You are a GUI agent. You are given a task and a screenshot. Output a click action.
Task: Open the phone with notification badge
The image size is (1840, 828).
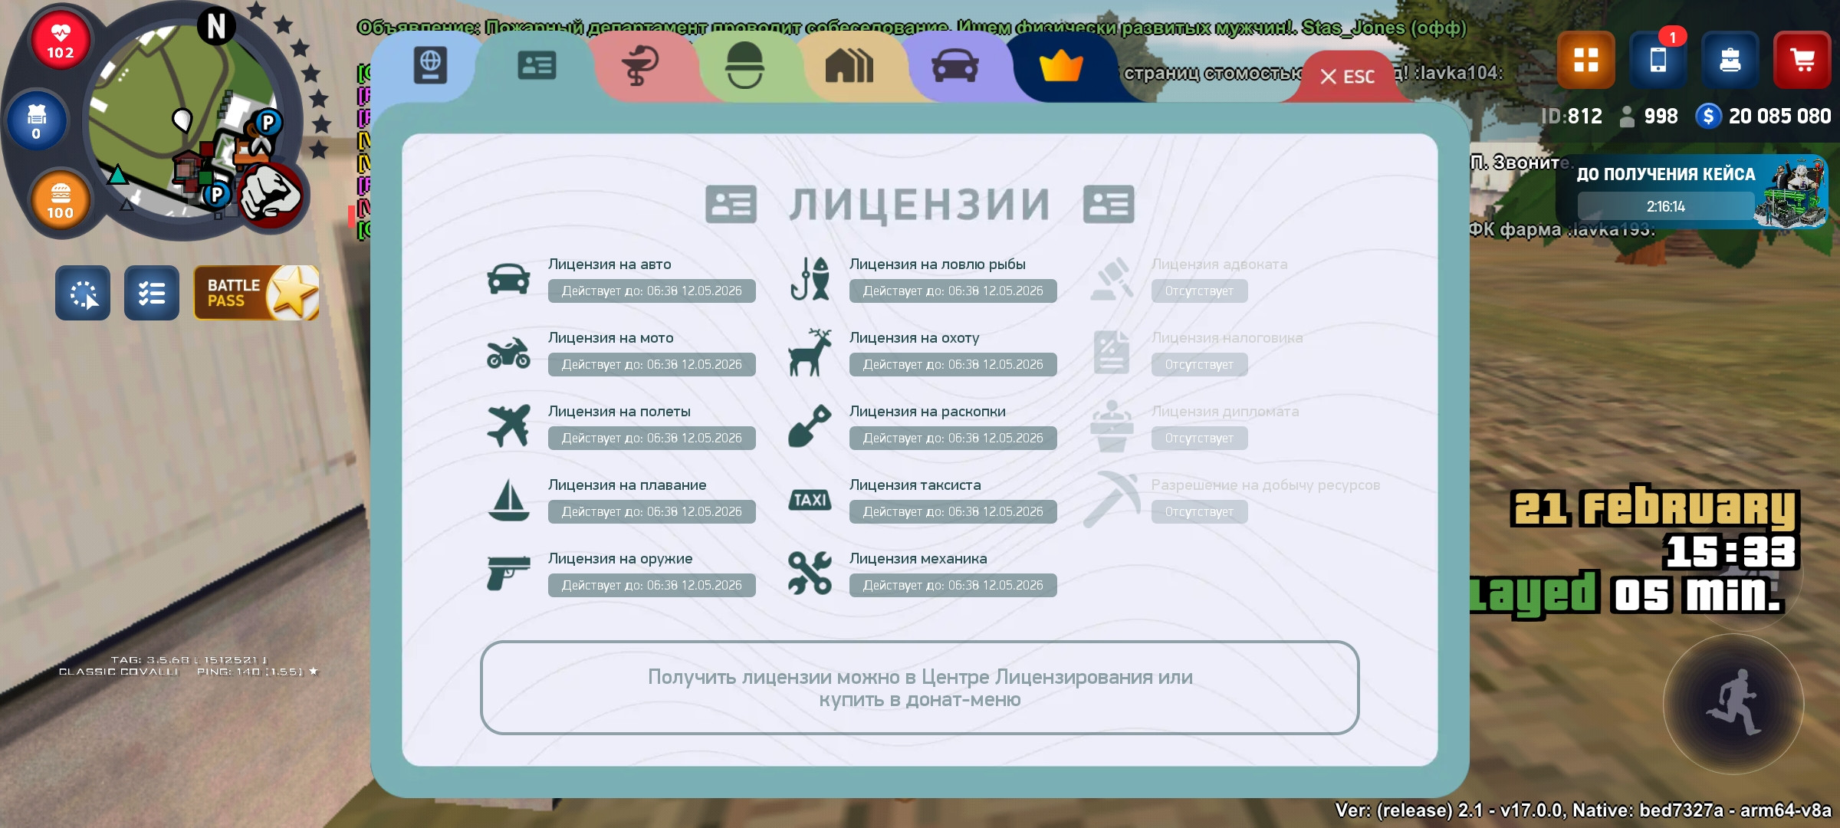[x=1658, y=60]
